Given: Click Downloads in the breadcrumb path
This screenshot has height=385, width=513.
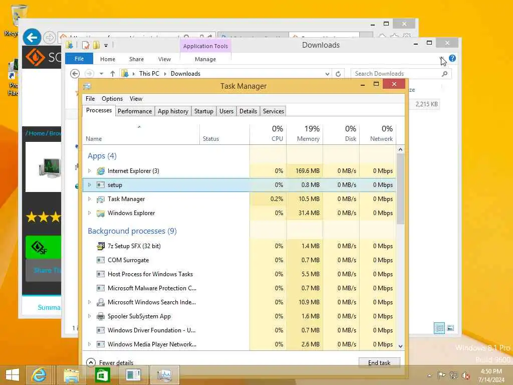Looking at the screenshot, I should click(185, 74).
